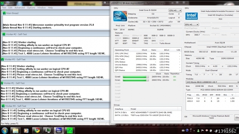Click the monitor icon on the taskbar
The height and width of the screenshot is (134, 239).
pos(48,130)
